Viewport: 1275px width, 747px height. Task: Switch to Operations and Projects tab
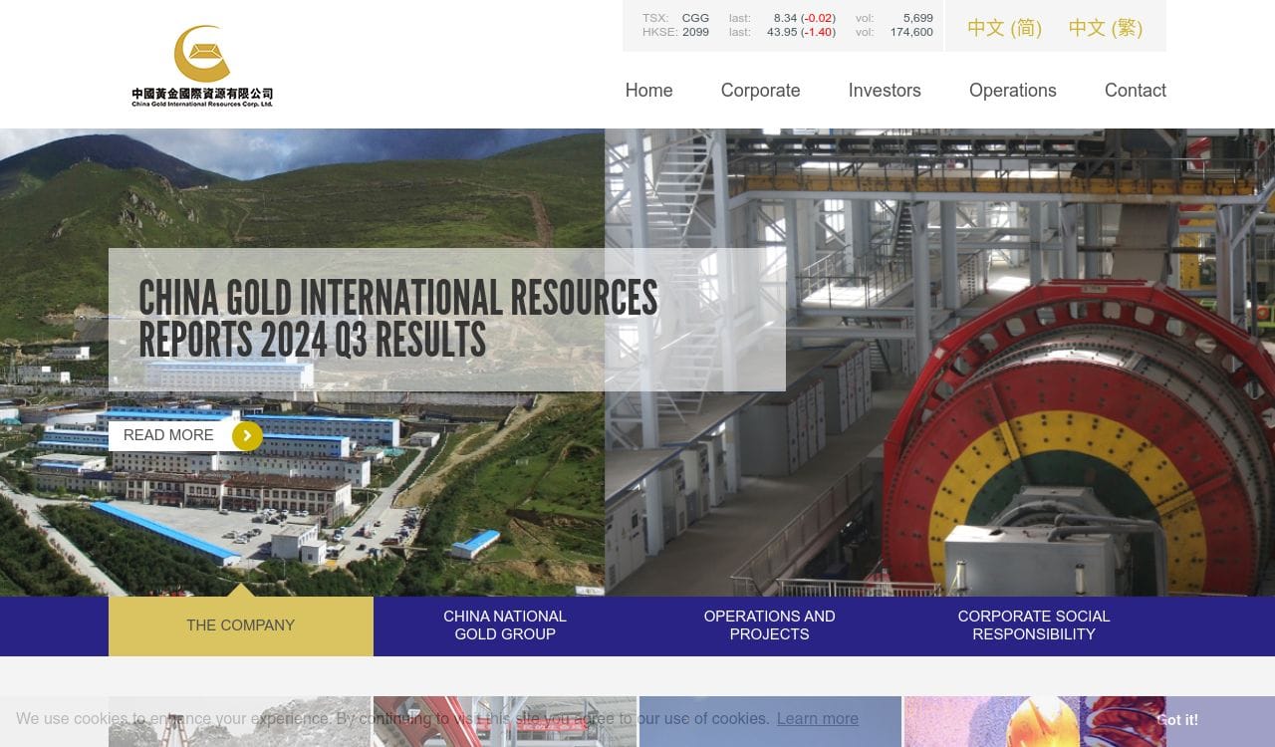769,625
